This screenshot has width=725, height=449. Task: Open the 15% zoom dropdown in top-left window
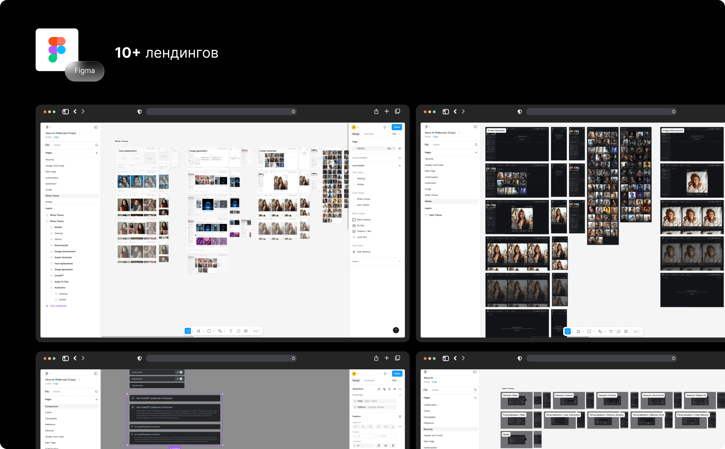click(396, 134)
